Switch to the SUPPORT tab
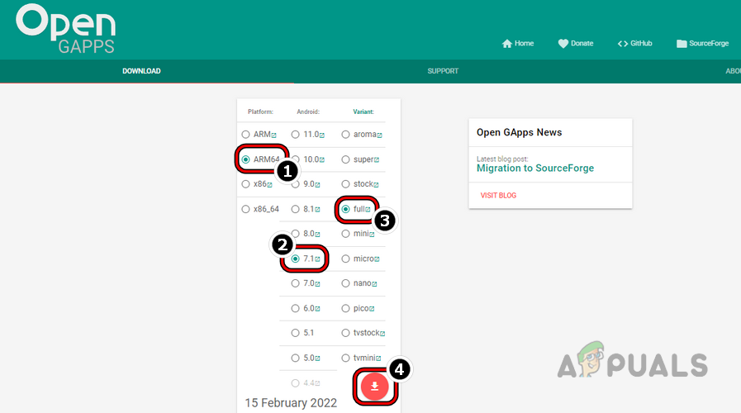 (x=443, y=71)
